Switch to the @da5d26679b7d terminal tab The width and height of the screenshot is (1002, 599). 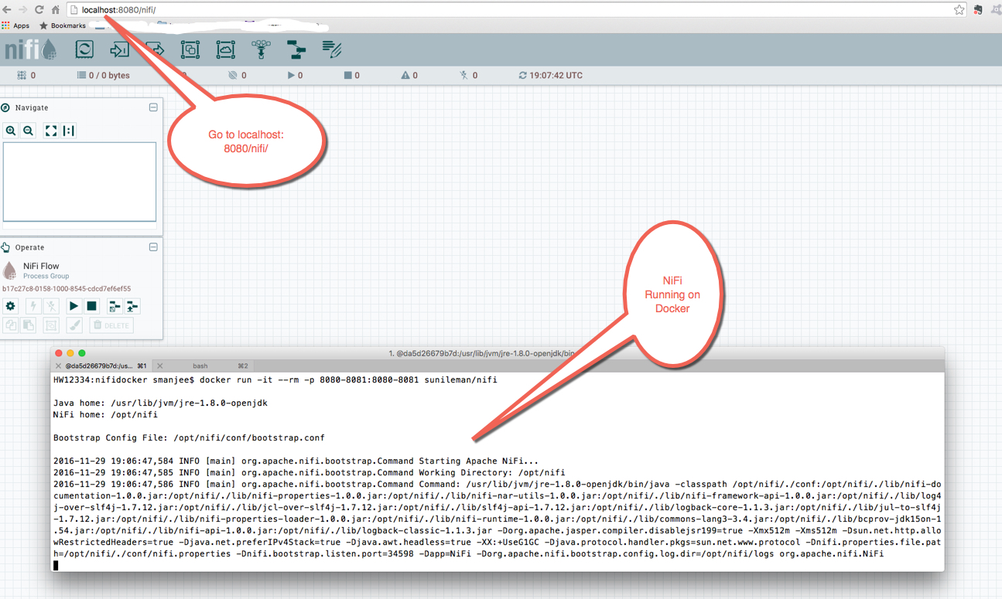tap(101, 366)
